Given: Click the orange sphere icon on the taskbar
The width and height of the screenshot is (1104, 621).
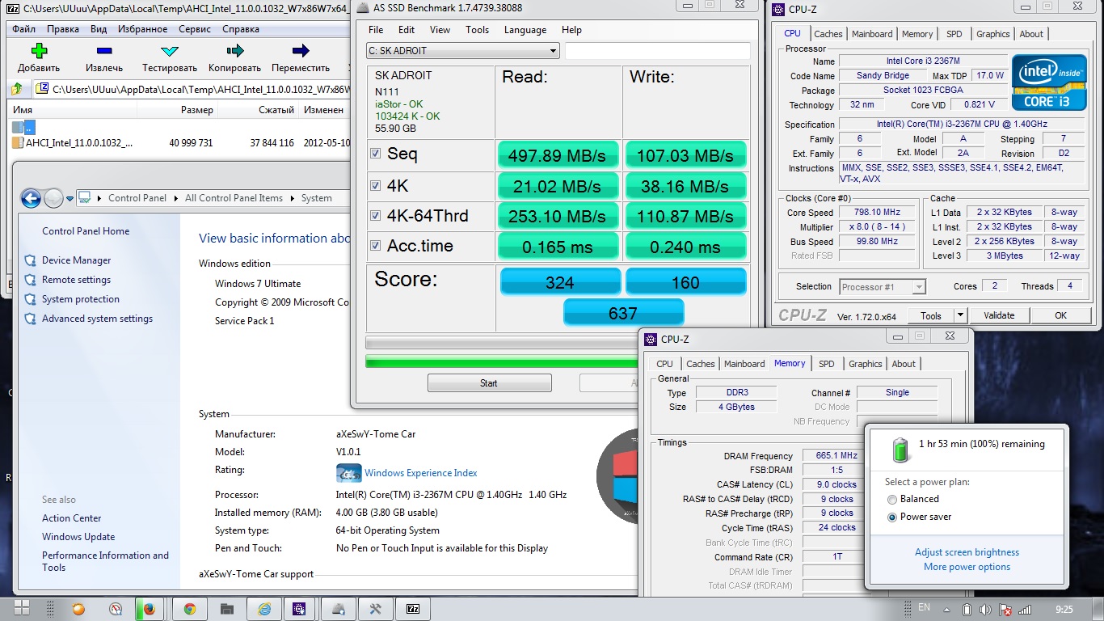Looking at the screenshot, I should point(78,609).
